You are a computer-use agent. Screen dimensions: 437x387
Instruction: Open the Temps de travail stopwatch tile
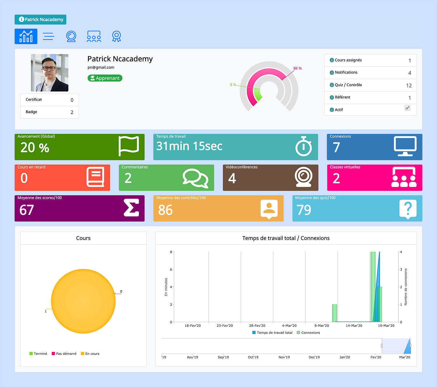pos(235,147)
